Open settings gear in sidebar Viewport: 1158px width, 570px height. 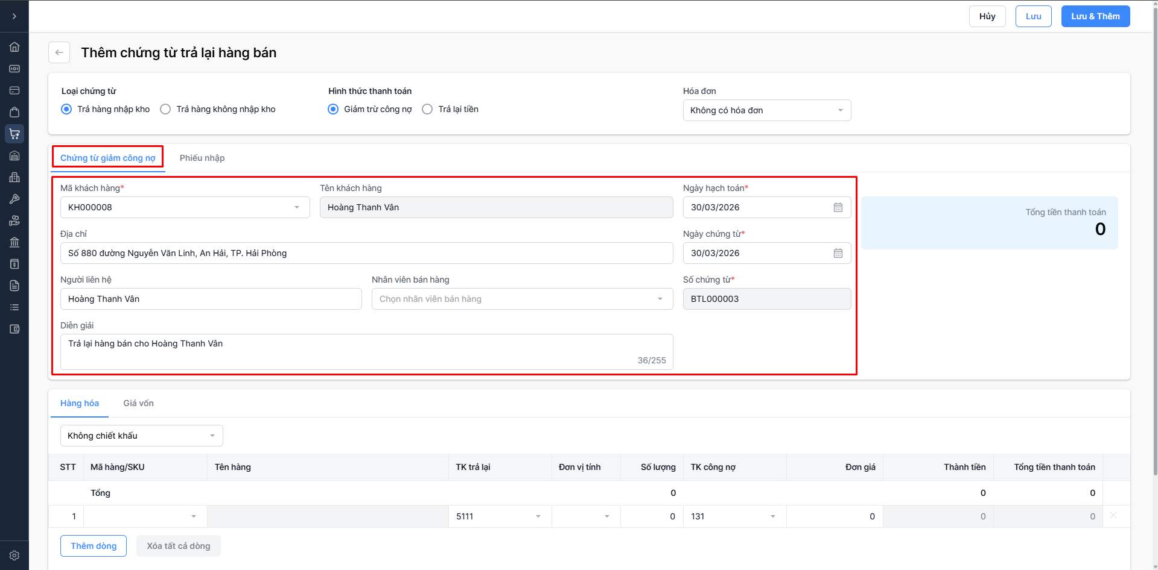(x=14, y=556)
